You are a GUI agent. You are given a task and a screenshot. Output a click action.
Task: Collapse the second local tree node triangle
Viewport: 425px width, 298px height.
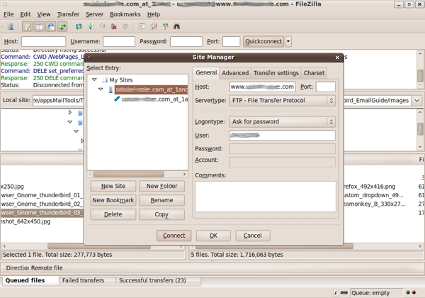point(70,122)
